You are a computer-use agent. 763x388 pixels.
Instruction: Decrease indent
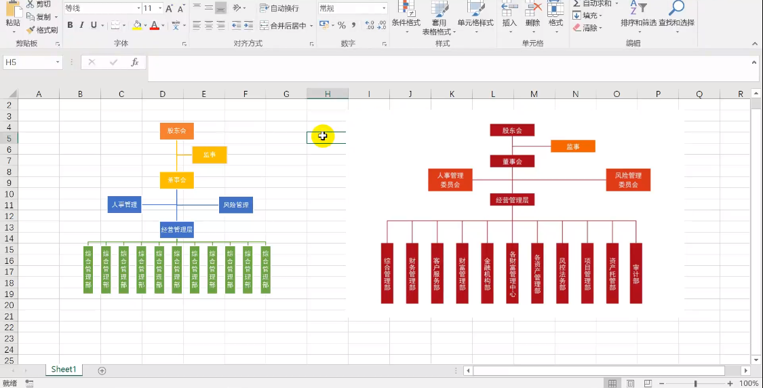pos(237,25)
